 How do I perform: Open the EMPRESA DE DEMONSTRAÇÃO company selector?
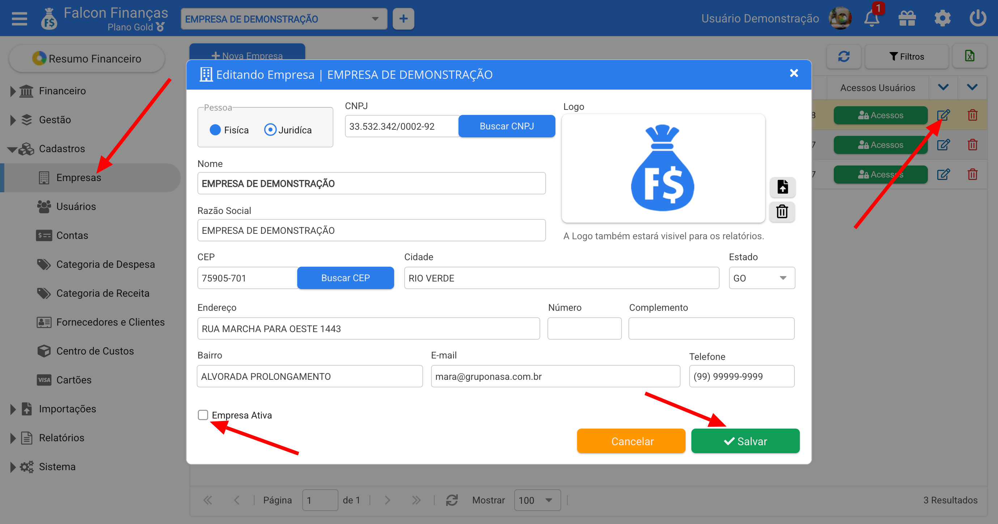point(283,18)
